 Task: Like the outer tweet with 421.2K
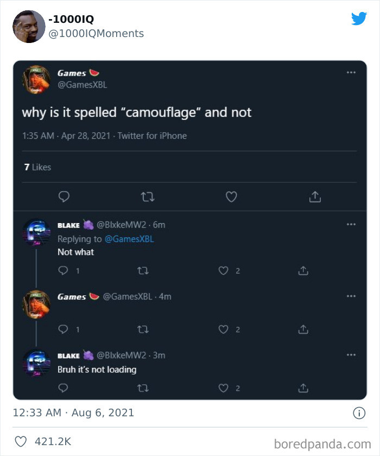point(21,441)
